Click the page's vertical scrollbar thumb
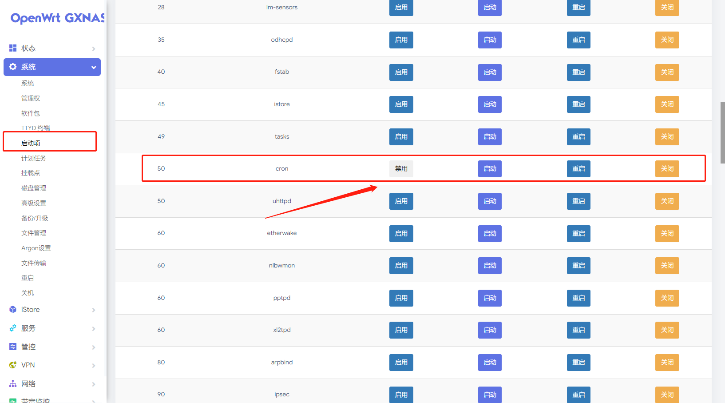Viewport: 725px width, 403px height. [x=722, y=132]
